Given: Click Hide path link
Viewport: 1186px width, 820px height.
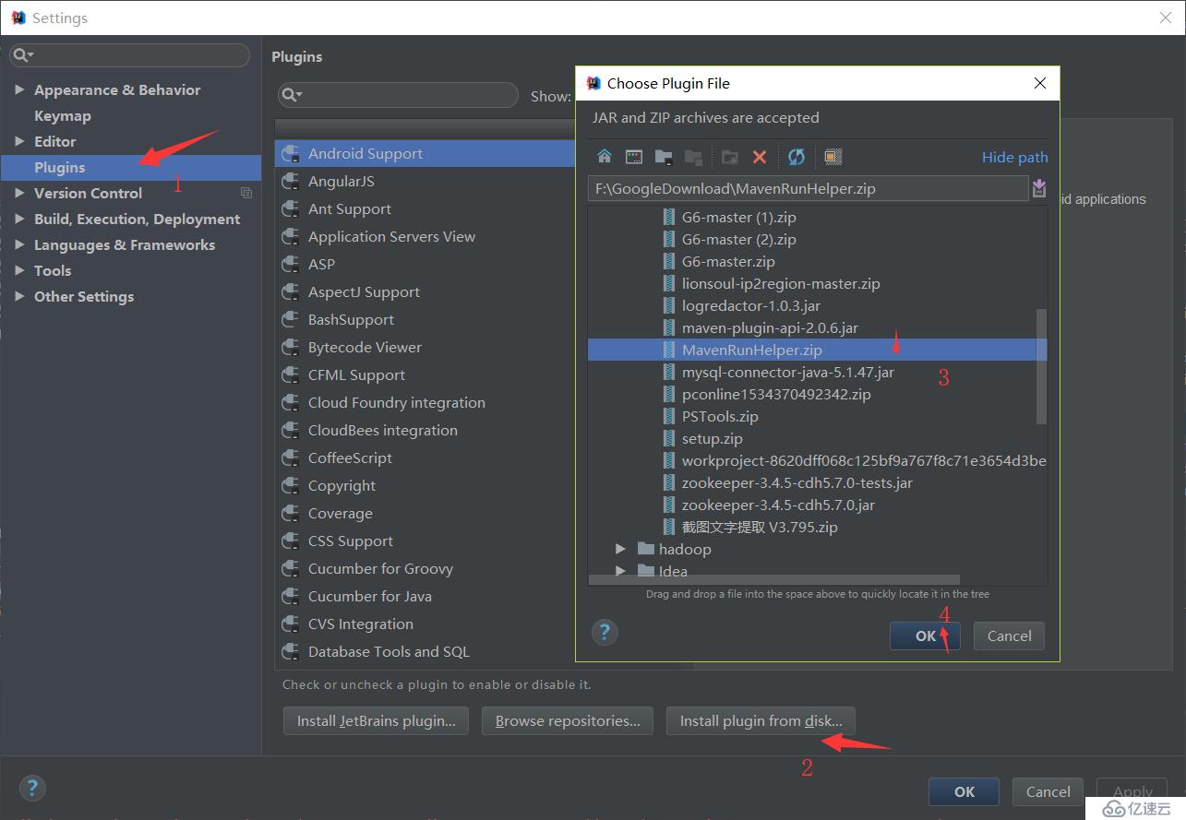Looking at the screenshot, I should (x=1014, y=157).
